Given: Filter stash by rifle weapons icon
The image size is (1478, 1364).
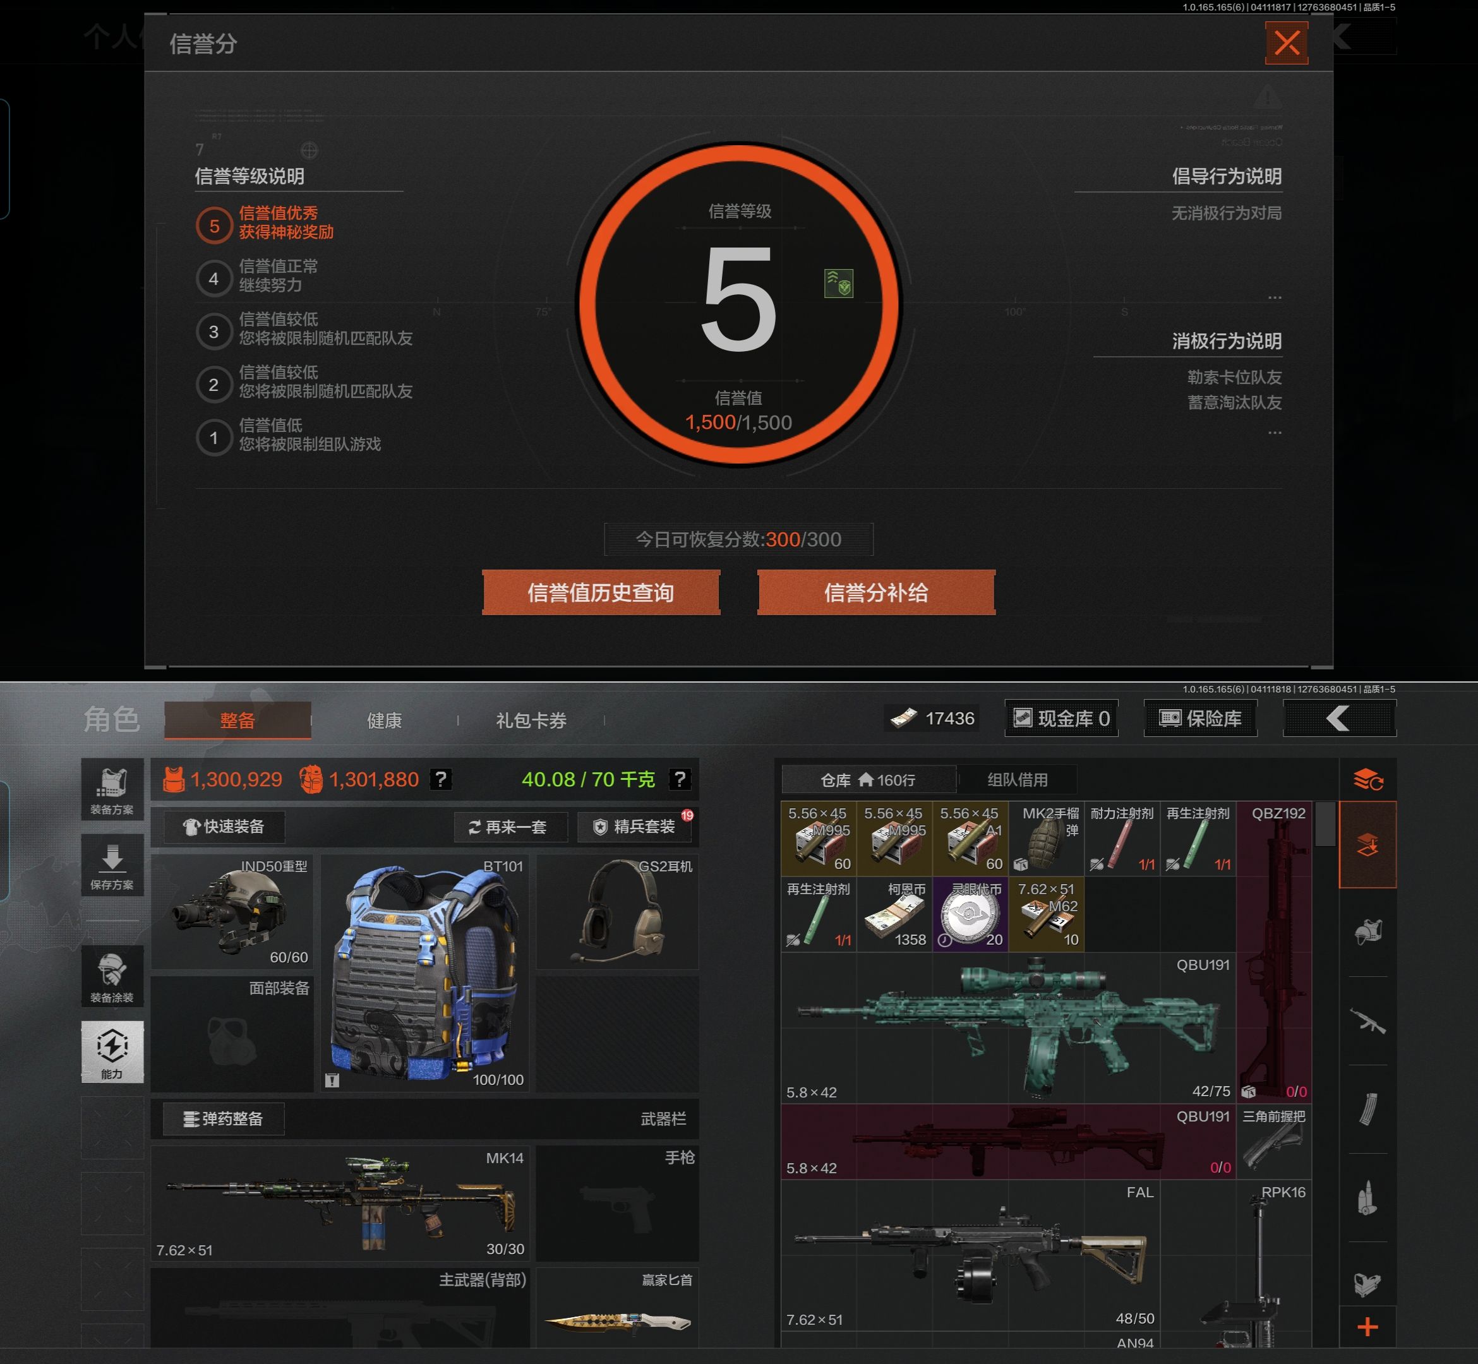Looking at the screenshot, I should click(x=1367, y=1022).
